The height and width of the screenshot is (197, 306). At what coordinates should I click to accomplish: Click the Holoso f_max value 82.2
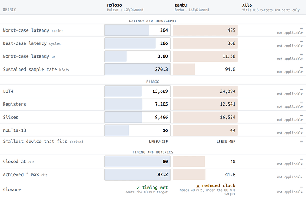tap(163, 174)
